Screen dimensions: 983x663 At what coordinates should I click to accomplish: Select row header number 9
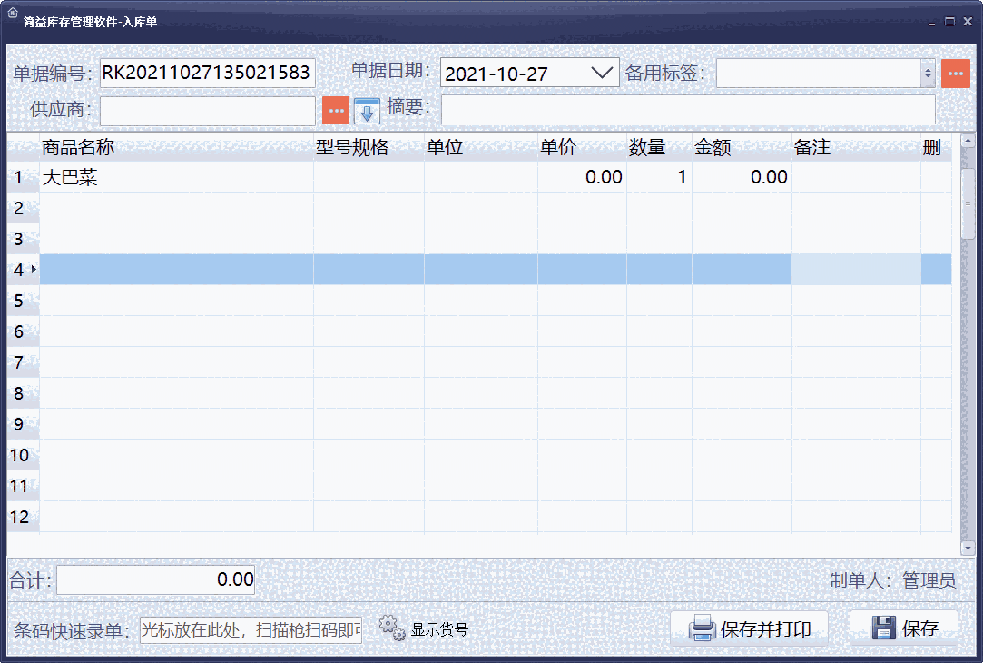pyautogui.click(x=24, y=424)
